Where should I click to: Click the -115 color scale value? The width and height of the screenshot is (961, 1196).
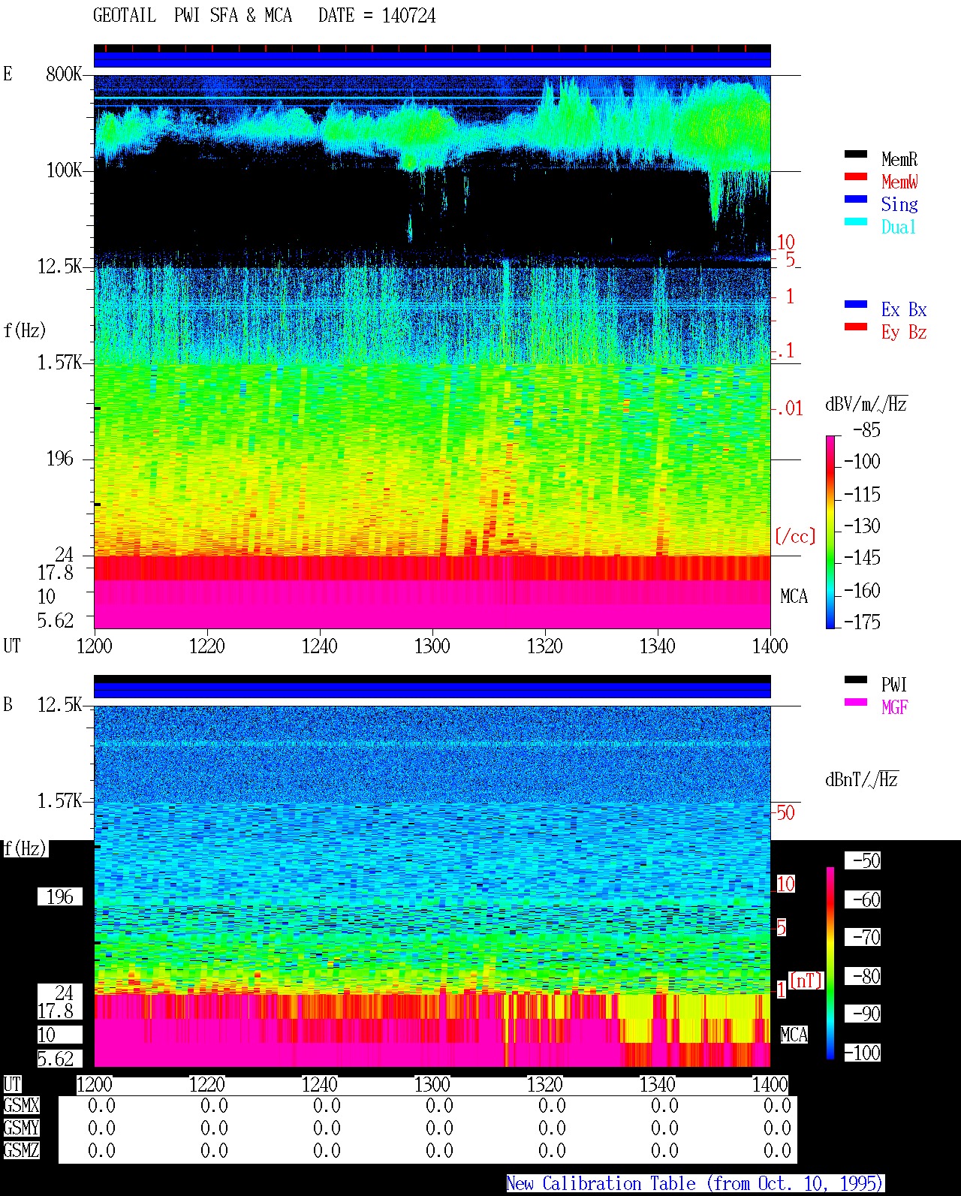click(862, 495)
